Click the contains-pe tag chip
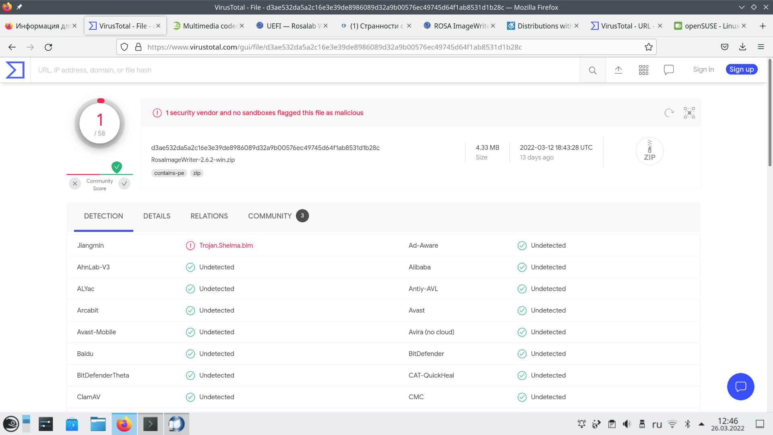Viewport: 773px width, 435px height. click(x=169, y=173)
